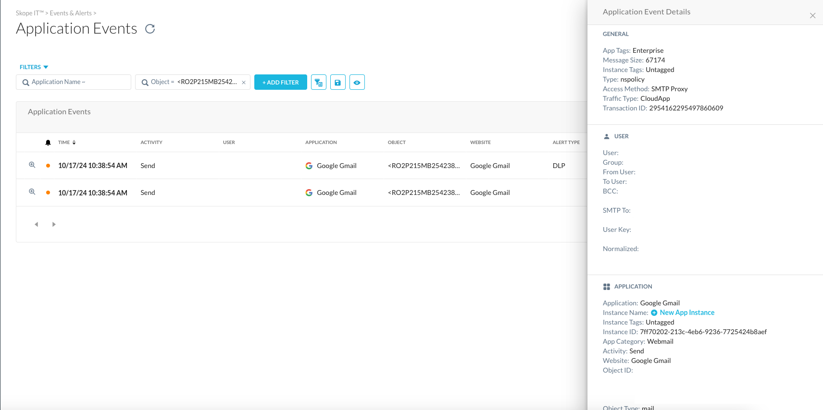Click the object cell in DLP row

(x=424, y=166)
